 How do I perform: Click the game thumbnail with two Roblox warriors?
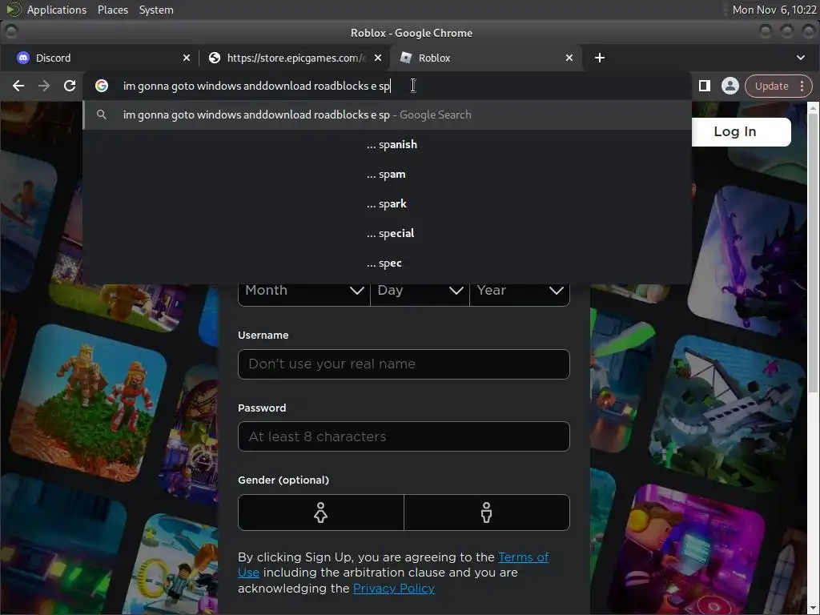86,403
